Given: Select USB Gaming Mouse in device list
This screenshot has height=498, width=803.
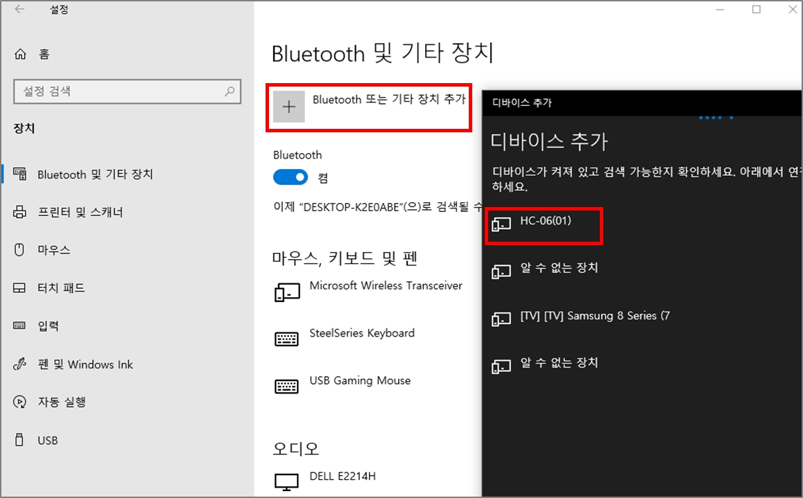Looking at the screenshot, I should 359,381.
